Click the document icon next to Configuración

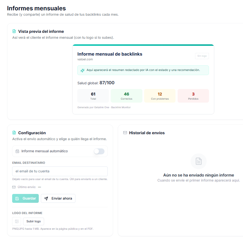pyautogui.click(x=14, y=133)
